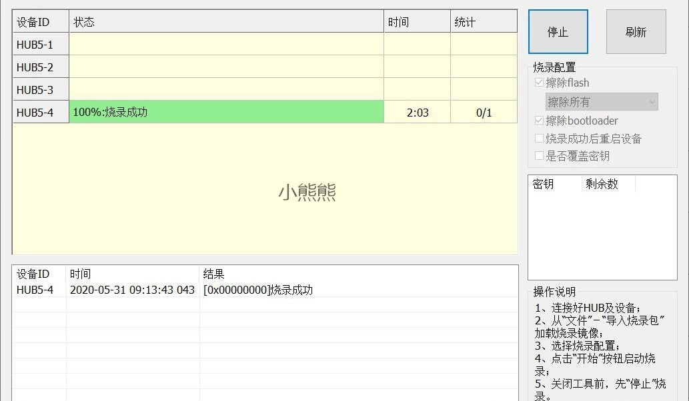Select the HUB5-2 device row
Viewport: 689px width, 401px height.
(39, 66)
